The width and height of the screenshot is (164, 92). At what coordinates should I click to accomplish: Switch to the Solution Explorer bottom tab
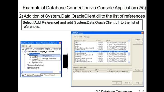pos(31,75)
